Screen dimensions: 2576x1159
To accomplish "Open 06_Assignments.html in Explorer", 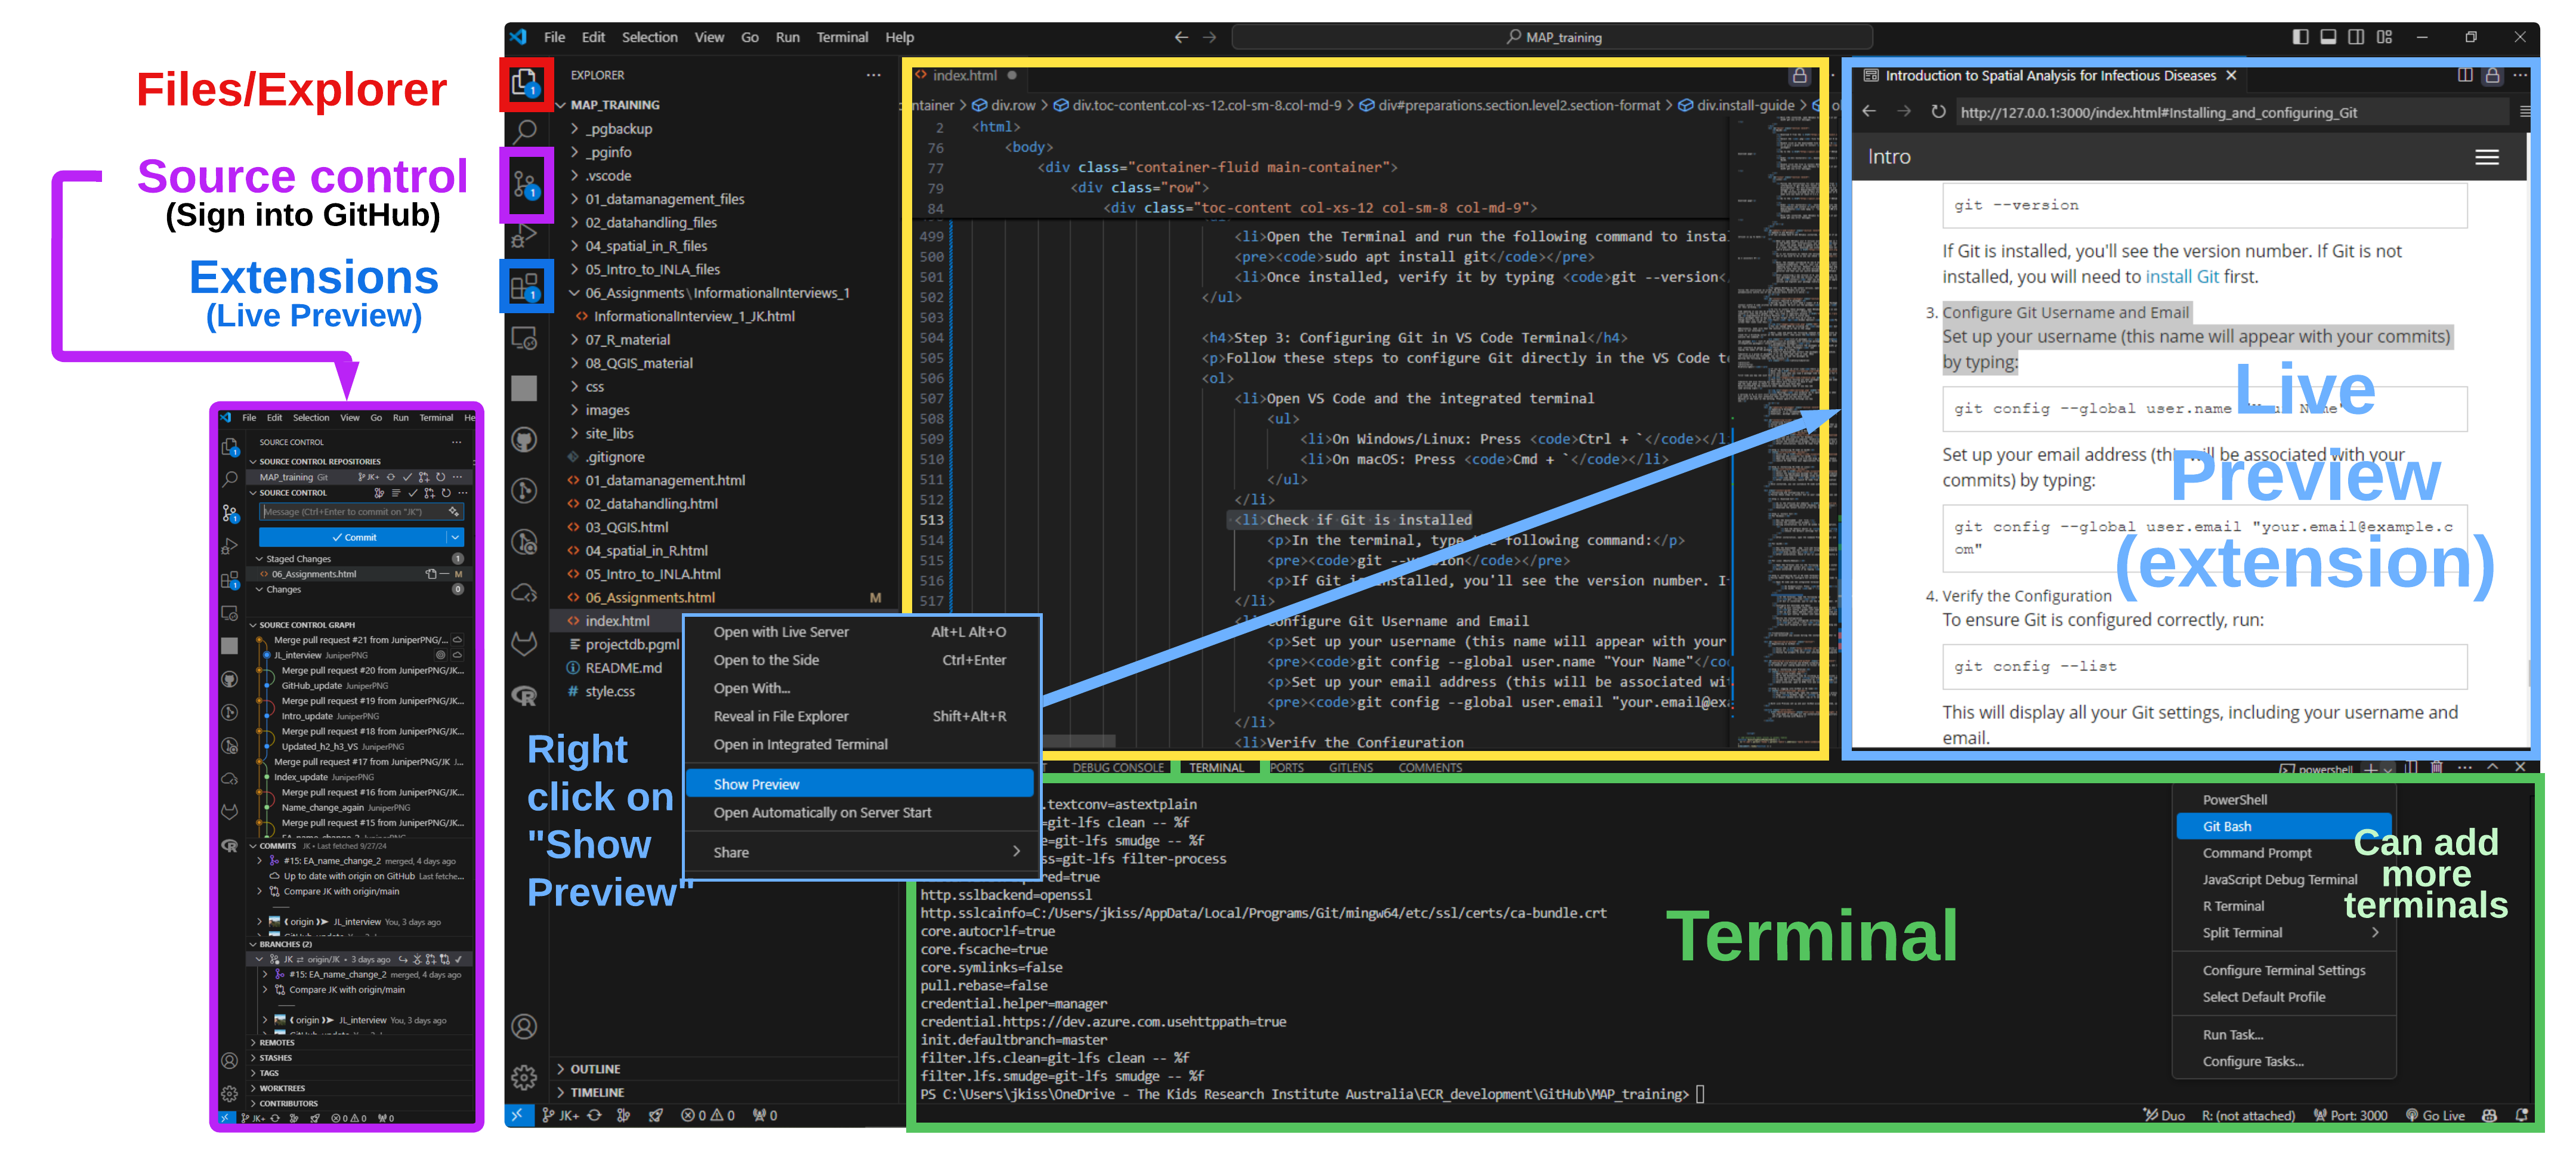I will click(650, 598).
